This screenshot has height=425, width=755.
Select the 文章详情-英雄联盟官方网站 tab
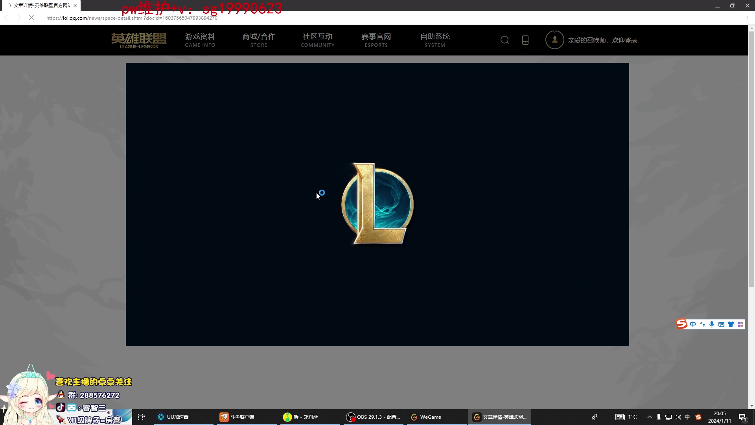pyautogui.click(x=41, y=6)
